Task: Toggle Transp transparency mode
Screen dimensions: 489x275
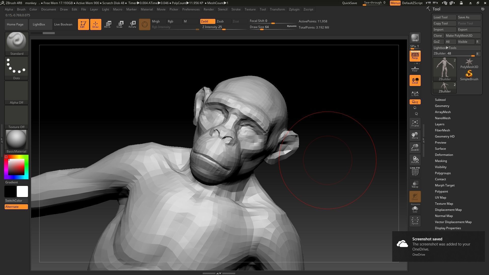Action: coord(415,184)
